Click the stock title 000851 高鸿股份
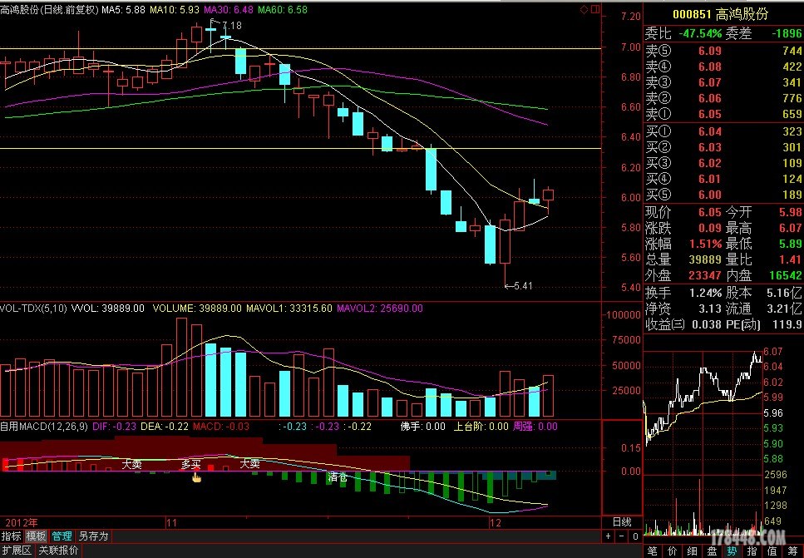 (720, 14)
